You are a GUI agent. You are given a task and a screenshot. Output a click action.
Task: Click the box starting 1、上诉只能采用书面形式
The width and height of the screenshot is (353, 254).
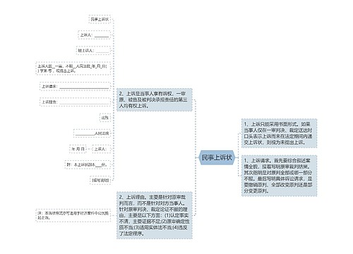click(279, 133)
